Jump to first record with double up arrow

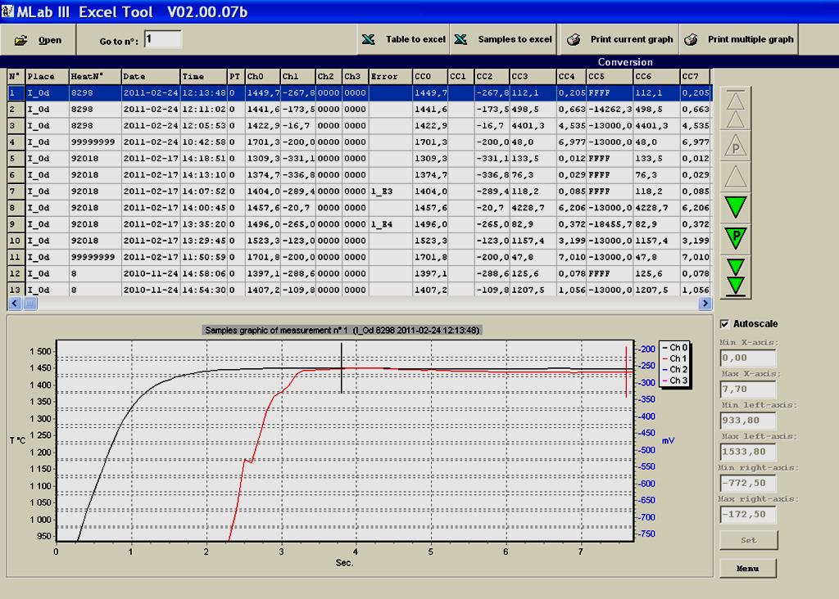tap(736, 109)
